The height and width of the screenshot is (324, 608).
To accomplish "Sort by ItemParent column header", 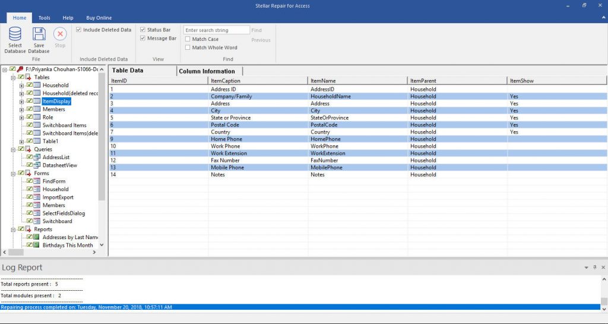I will pyautogui.click(x=457, y=81).
